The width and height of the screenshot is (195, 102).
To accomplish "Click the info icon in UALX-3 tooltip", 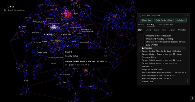I will pos(106,52).
